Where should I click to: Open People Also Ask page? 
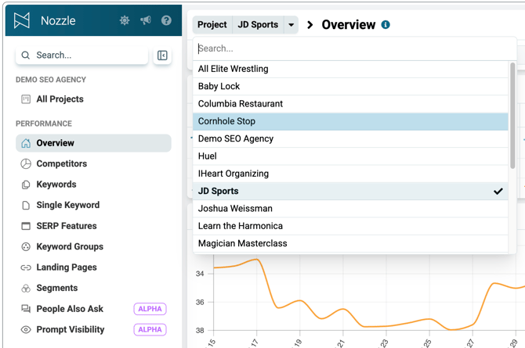(x=93, y=309)
